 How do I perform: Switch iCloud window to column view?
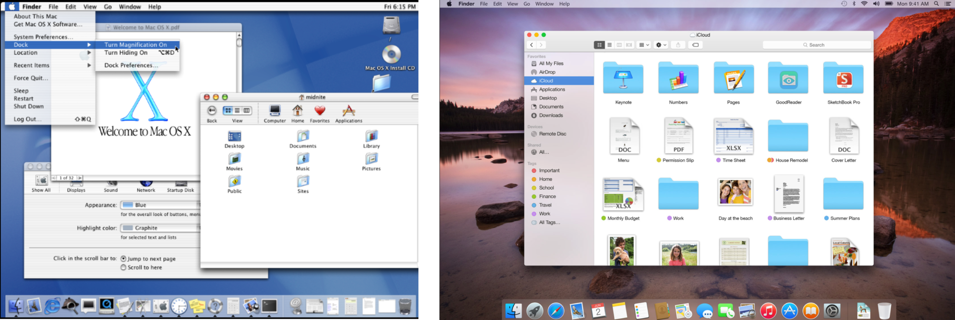click(x=619, y=45)
